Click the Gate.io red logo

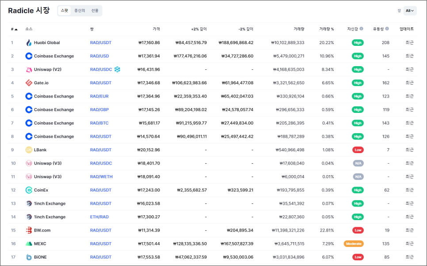click(29, 83)
